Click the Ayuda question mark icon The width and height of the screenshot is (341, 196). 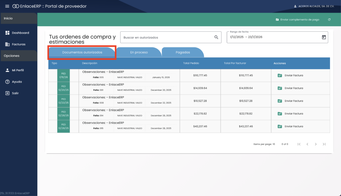[x=7, y=82]
